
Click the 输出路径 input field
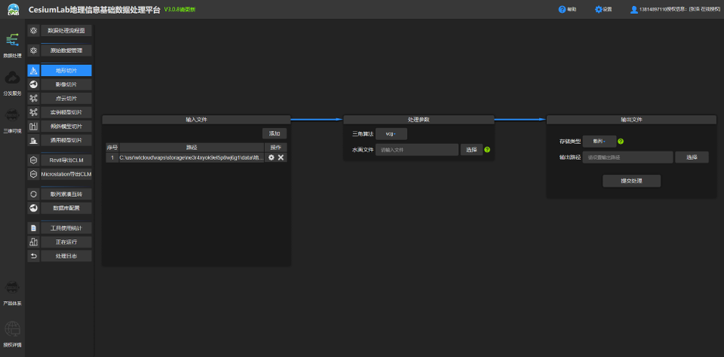point(627,157)
